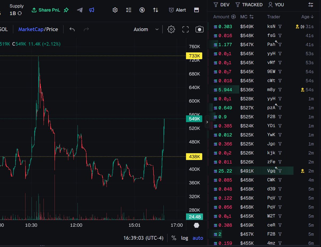
Task: Open the Axiom dropdown
Action: click(146, 29)
